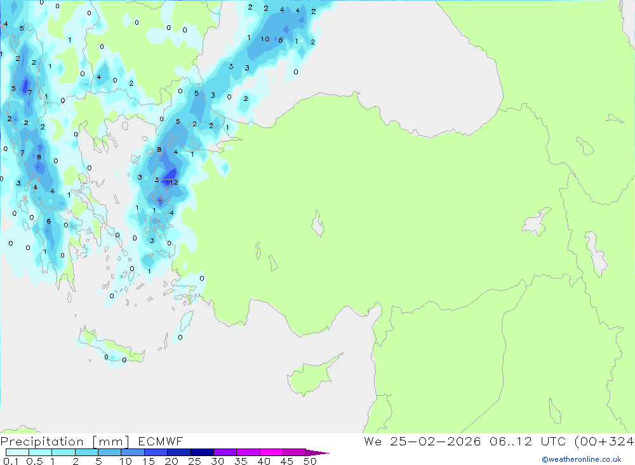Click the date "25-02-2026" in the caption
The height and width of the screenshot is (465, 635).
click(x=436, y=441)
